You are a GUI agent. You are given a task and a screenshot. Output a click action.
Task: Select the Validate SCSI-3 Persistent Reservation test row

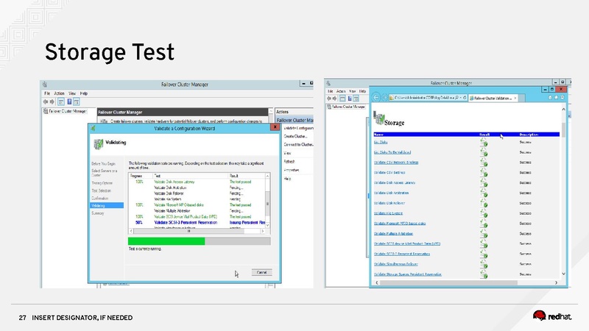[197, 223]
